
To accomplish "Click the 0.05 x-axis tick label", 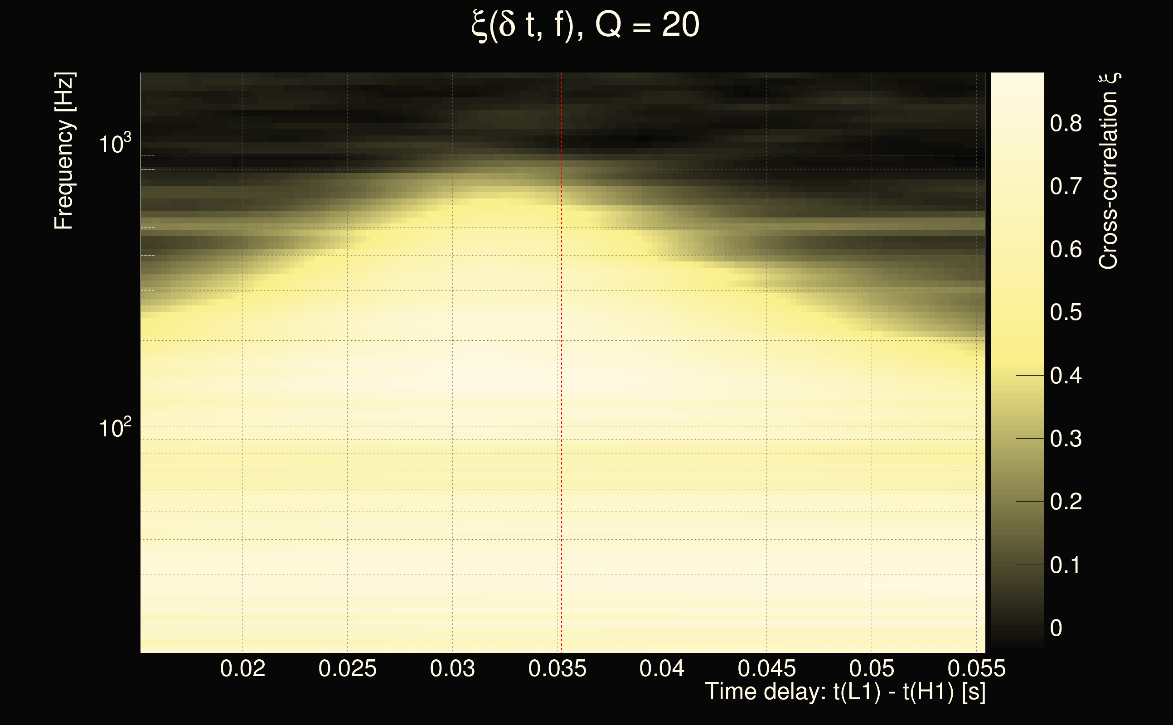I will (x=871, y=668).
